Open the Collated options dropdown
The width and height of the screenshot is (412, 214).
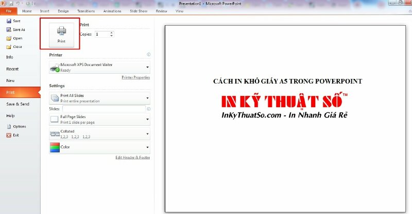[148, 134]
